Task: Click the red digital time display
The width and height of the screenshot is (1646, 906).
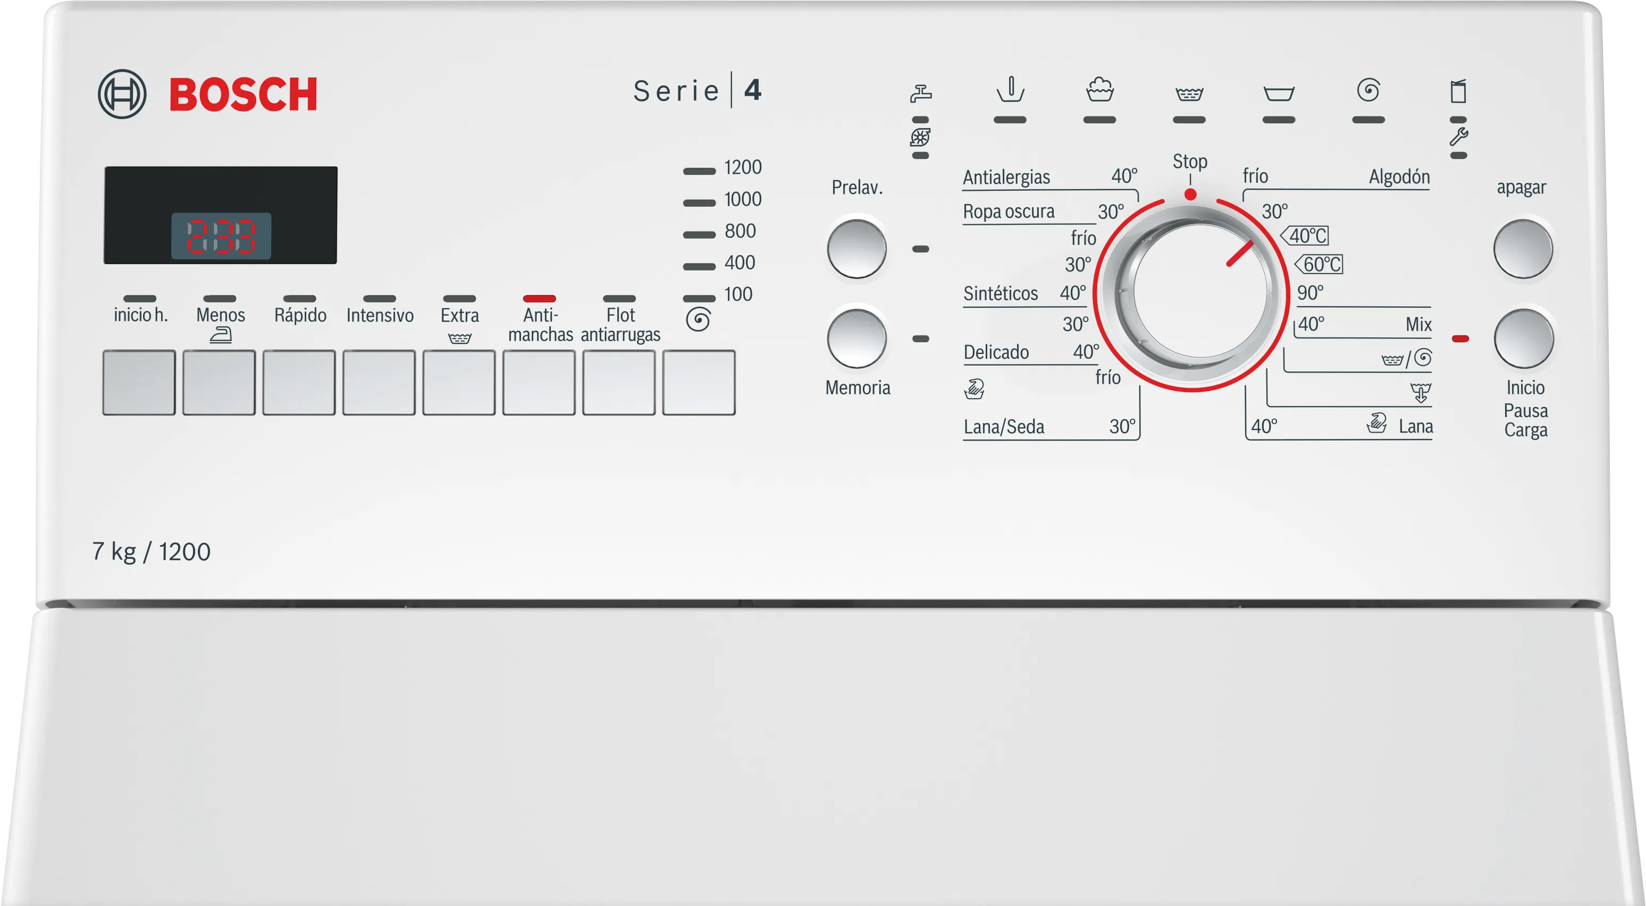Action: click(x=221, y=235)
